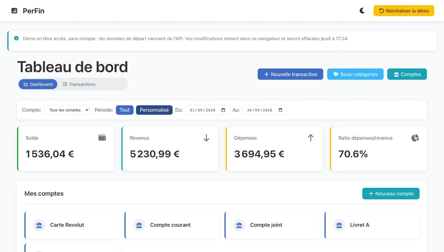This screenshot has height=252, width=444.
Task: Toggle dark mode with the moon icon
Action: coord(362,11)
